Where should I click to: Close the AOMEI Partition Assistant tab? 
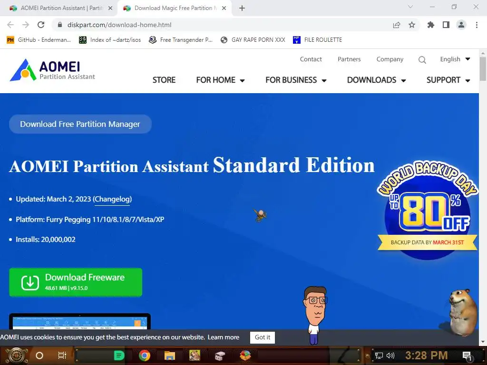pyautogui.click(x=110, y=8)
